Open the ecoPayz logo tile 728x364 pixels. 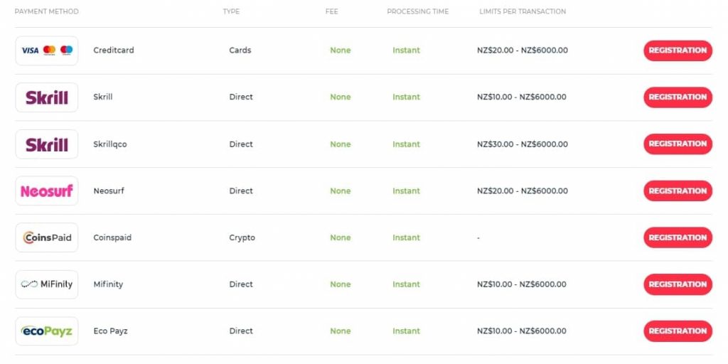(x=47, y=331)
